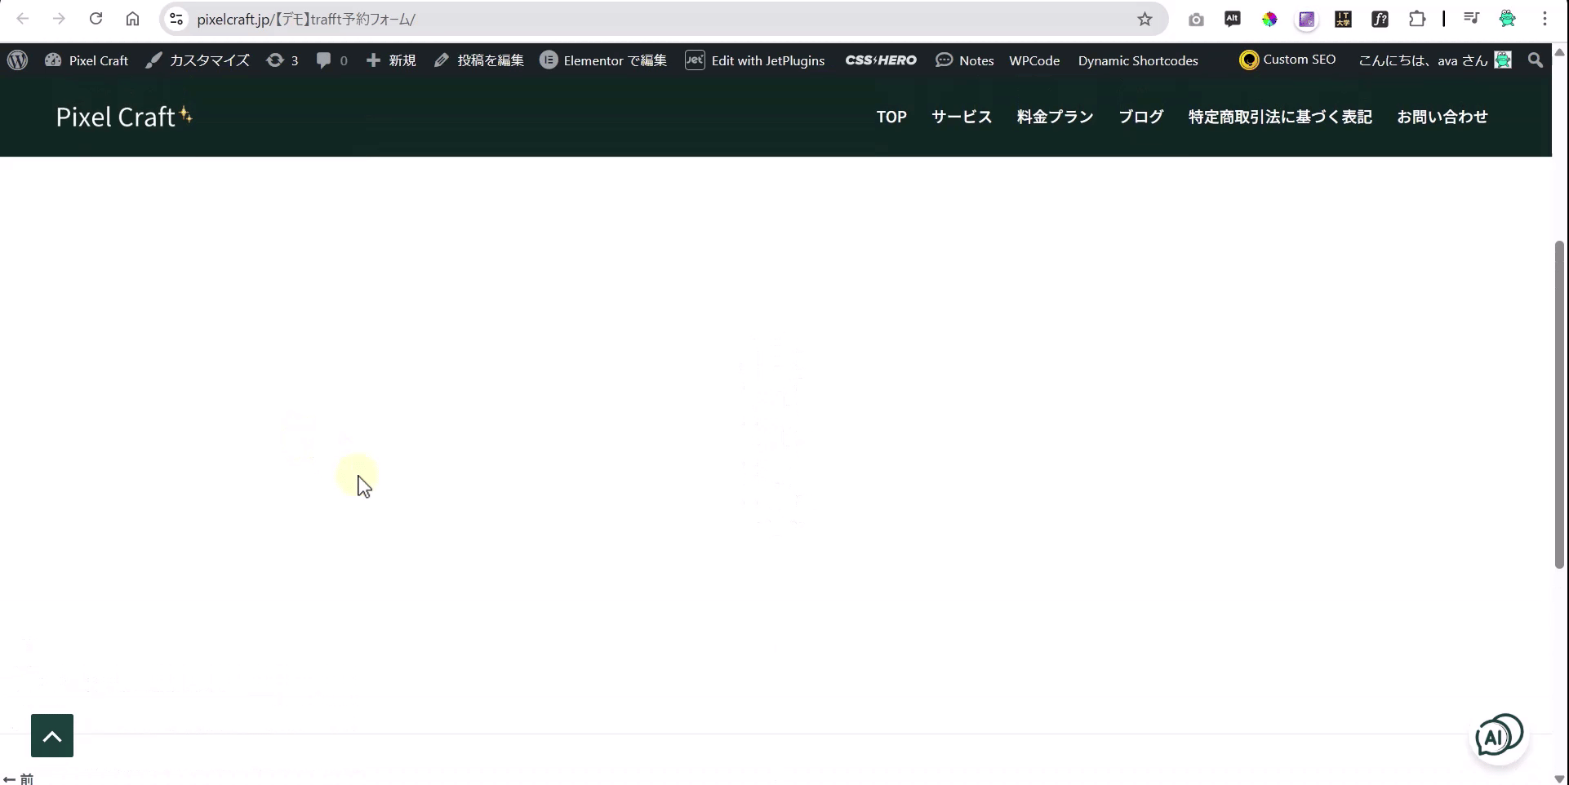Open the browser extensions puzzle icon
The height and width of the screenshot is (785, 1569).
(x=1417, y=19)
